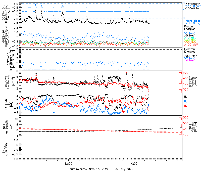
Task: Click the 'M' flare class marker
Action: pyautogui.click(x=184, y=3)
